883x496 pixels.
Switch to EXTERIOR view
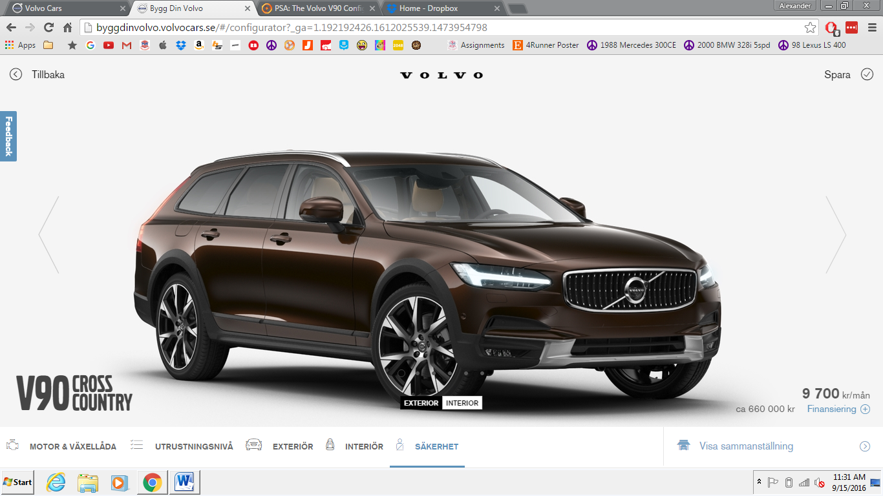421,403
